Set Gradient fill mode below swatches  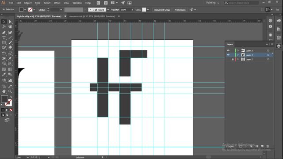pyautogui.click(x=7, y=110)
